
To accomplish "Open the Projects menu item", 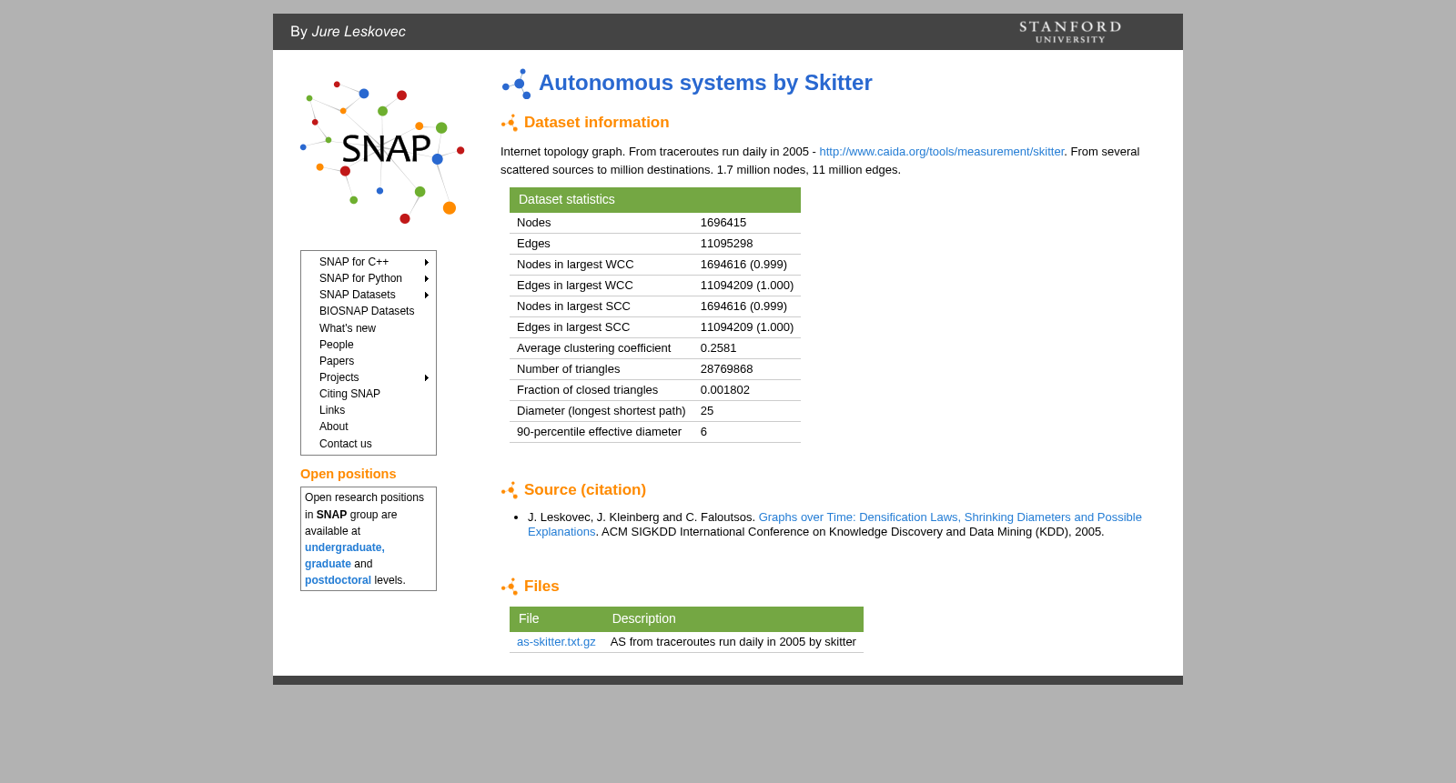I will 339,377.
